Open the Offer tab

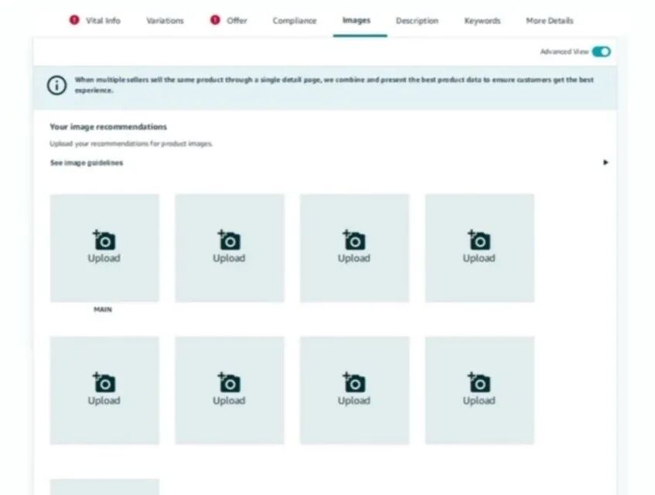coord(237,20)
